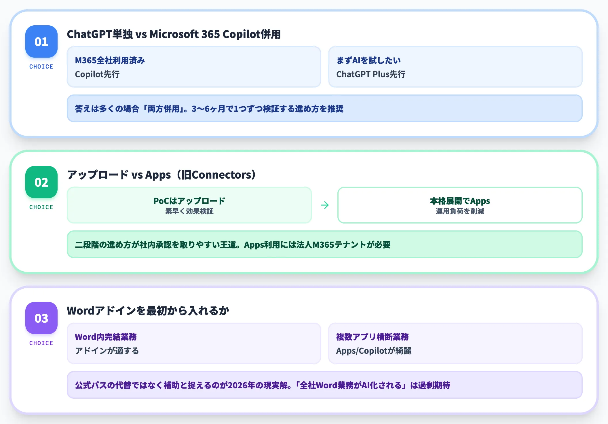Click the purple 03 number badge
The width and height of the screenshot is (608, 424).
pyautogui.click(x=41, y=318)
